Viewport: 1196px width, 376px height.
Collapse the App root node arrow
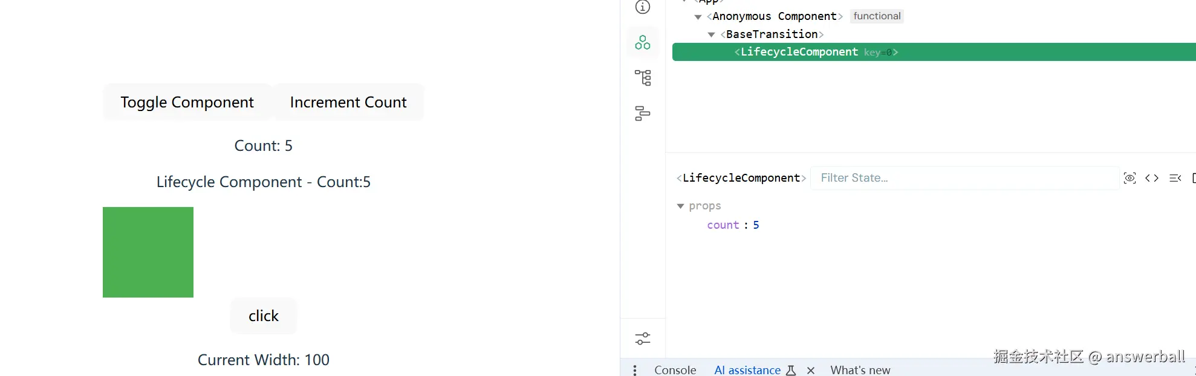tap(684, 1)
